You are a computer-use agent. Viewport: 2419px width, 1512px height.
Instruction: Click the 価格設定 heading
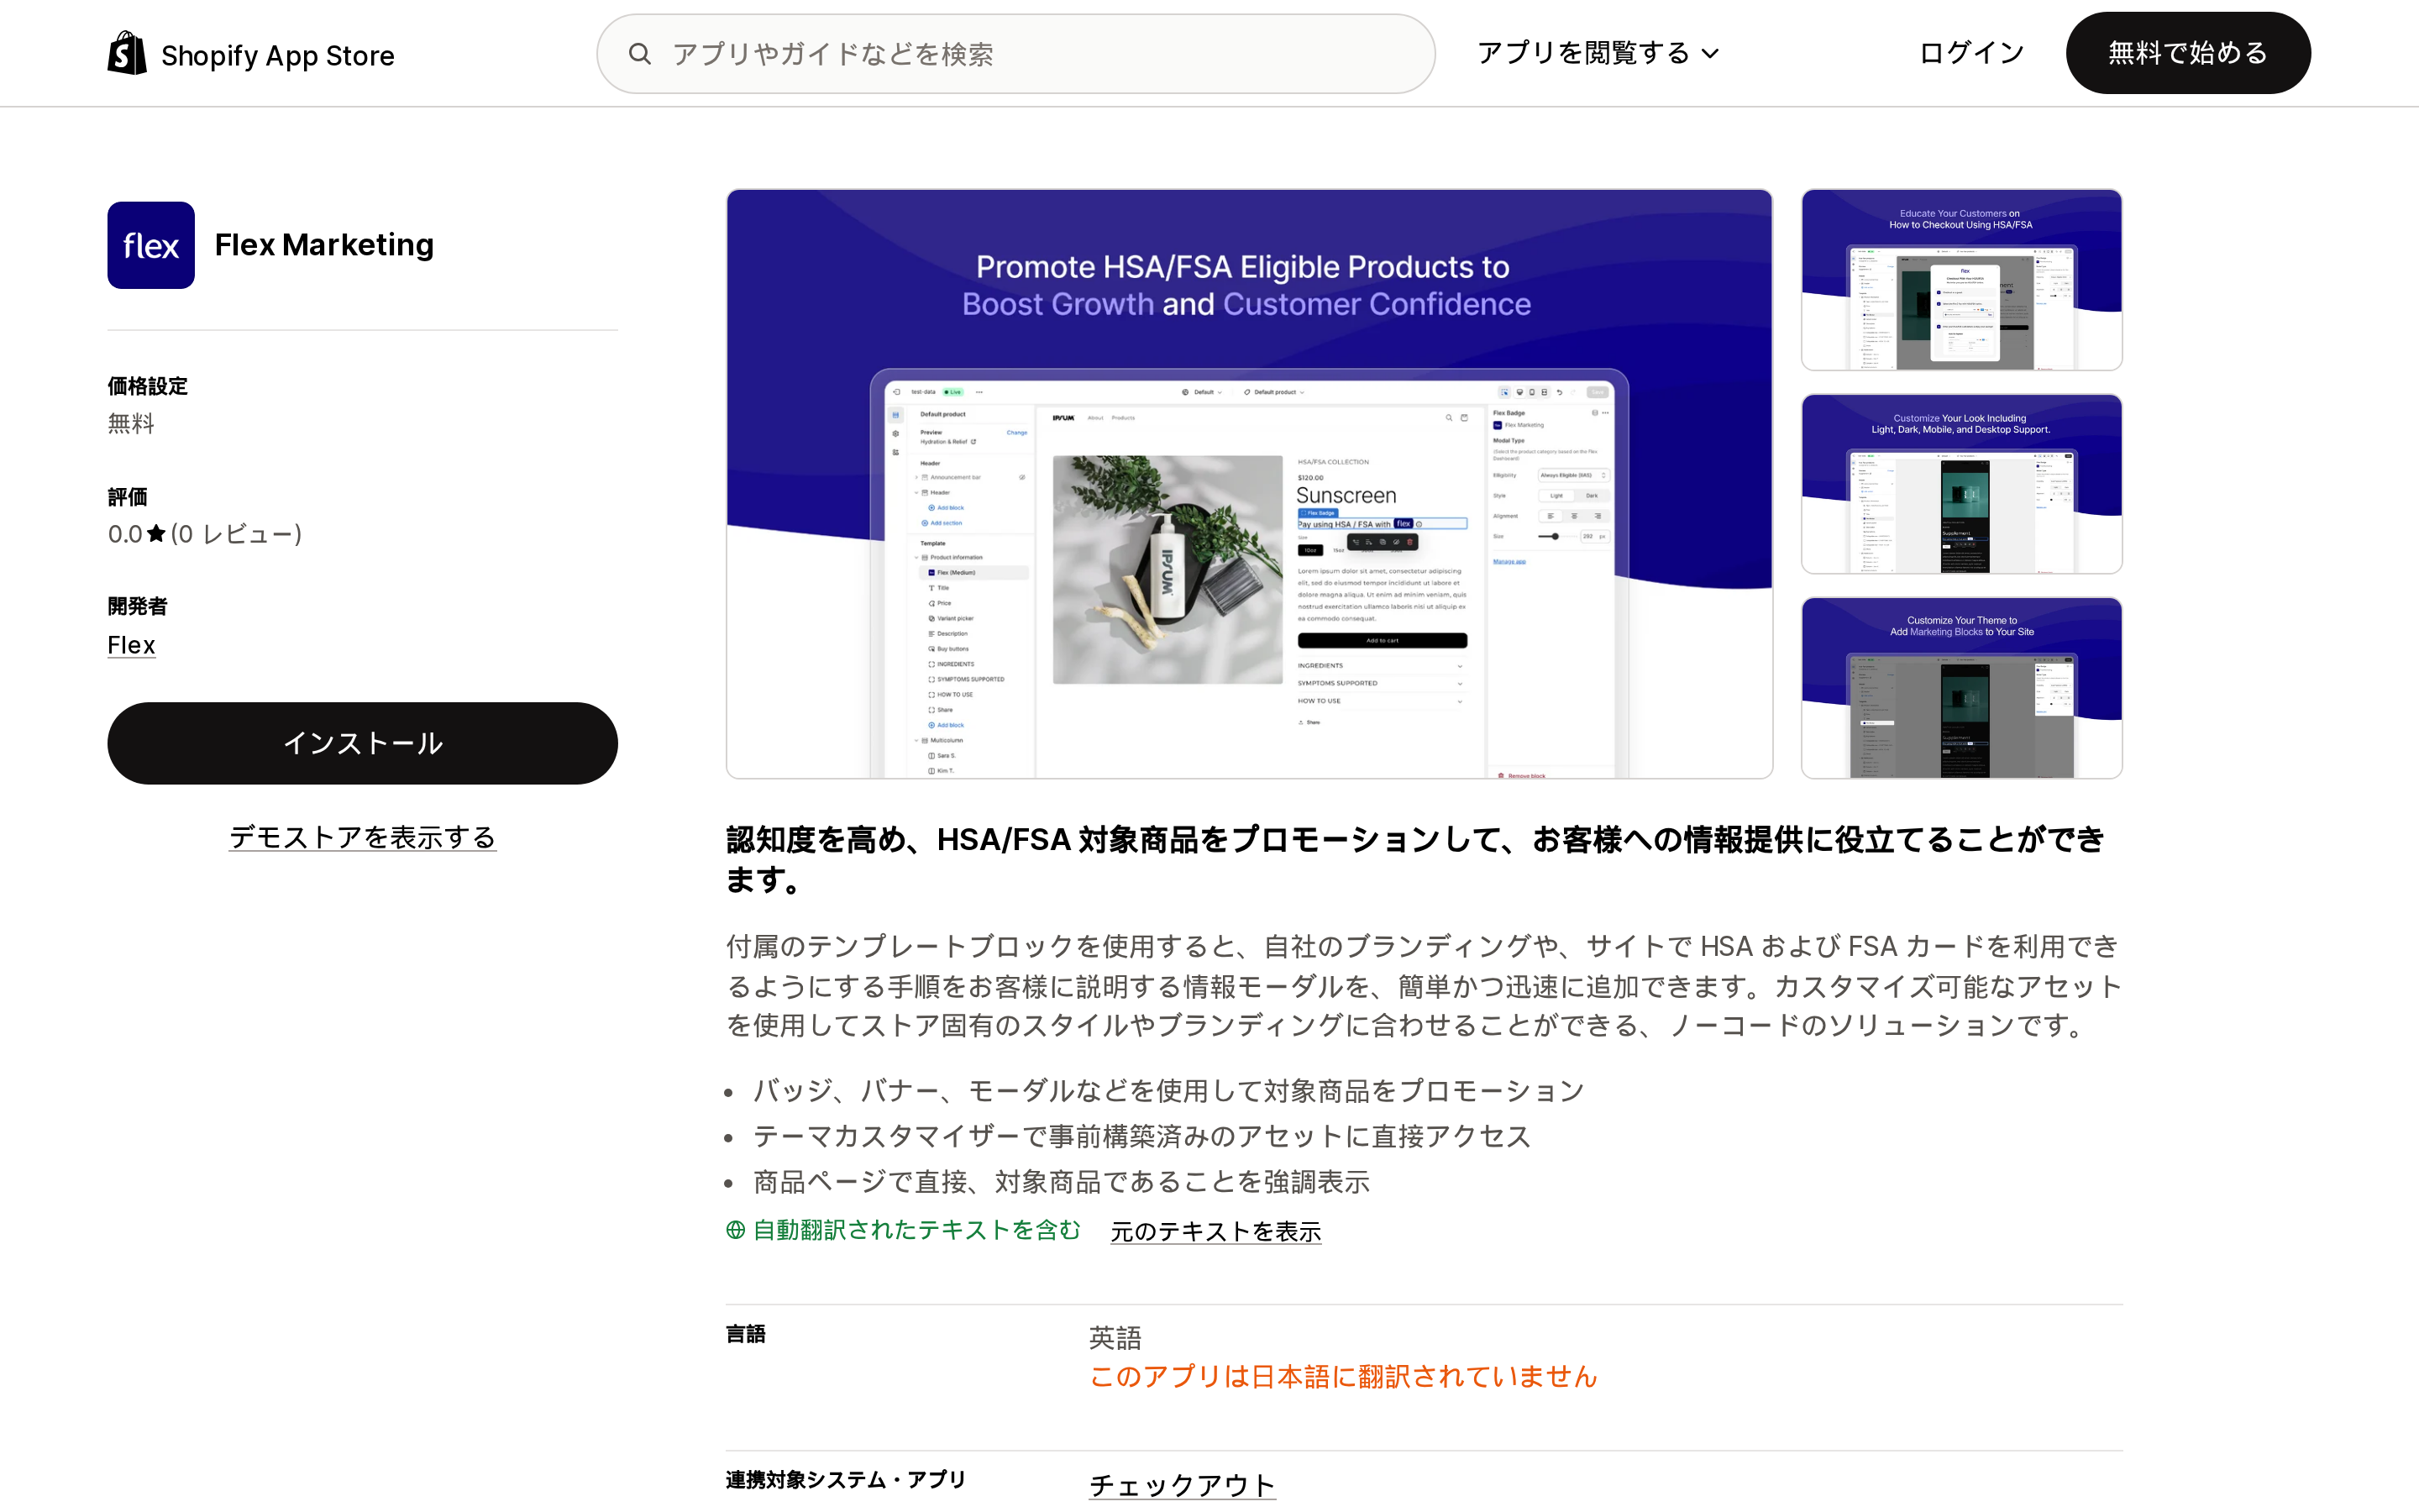[x=148, y=386]
